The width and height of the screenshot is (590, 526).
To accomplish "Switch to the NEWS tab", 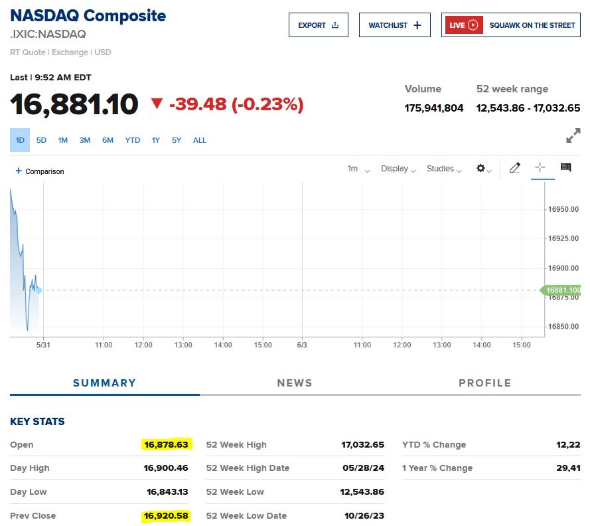I will coord(295,383).
